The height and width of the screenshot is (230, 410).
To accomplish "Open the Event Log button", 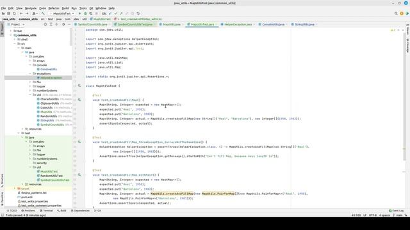I will click(x=396, y=211).
